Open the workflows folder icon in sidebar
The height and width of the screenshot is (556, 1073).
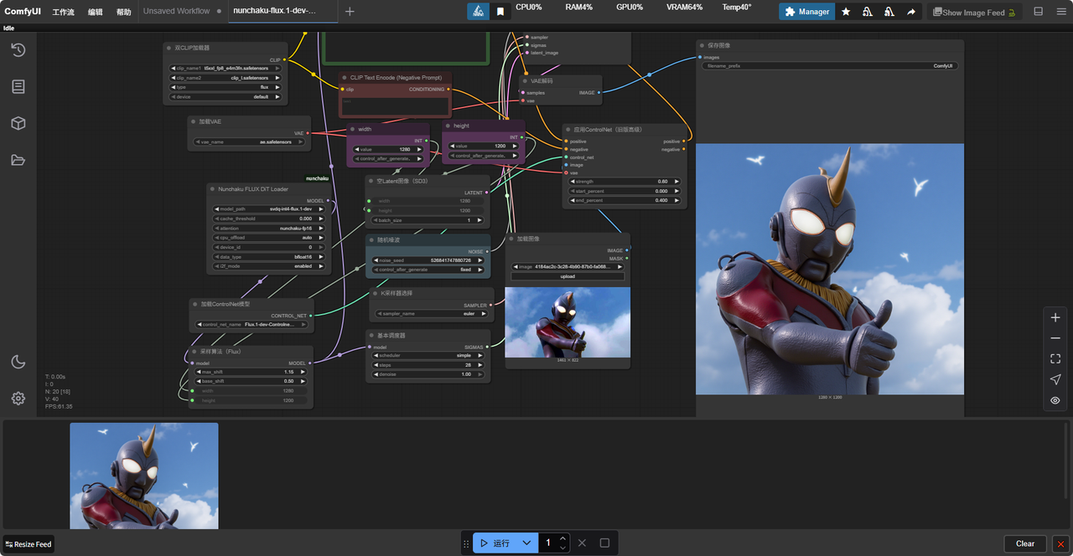tap(18, 160)
